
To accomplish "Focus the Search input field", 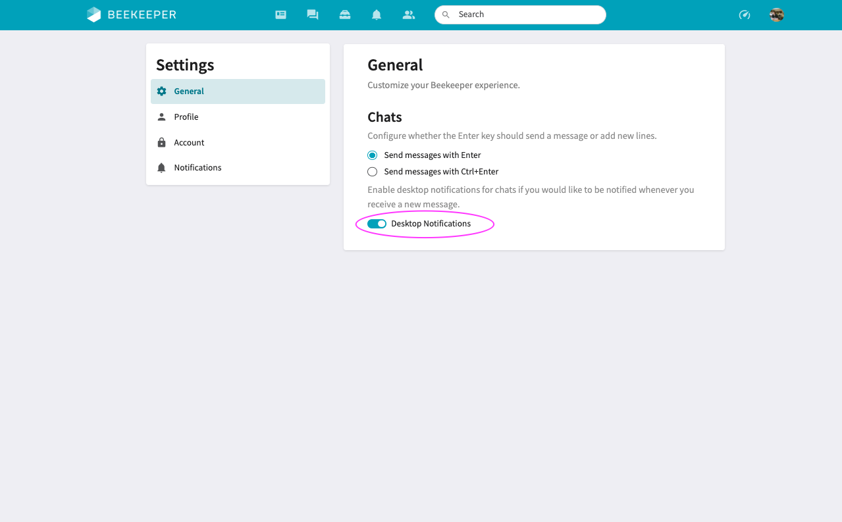I will pos(527,14).
